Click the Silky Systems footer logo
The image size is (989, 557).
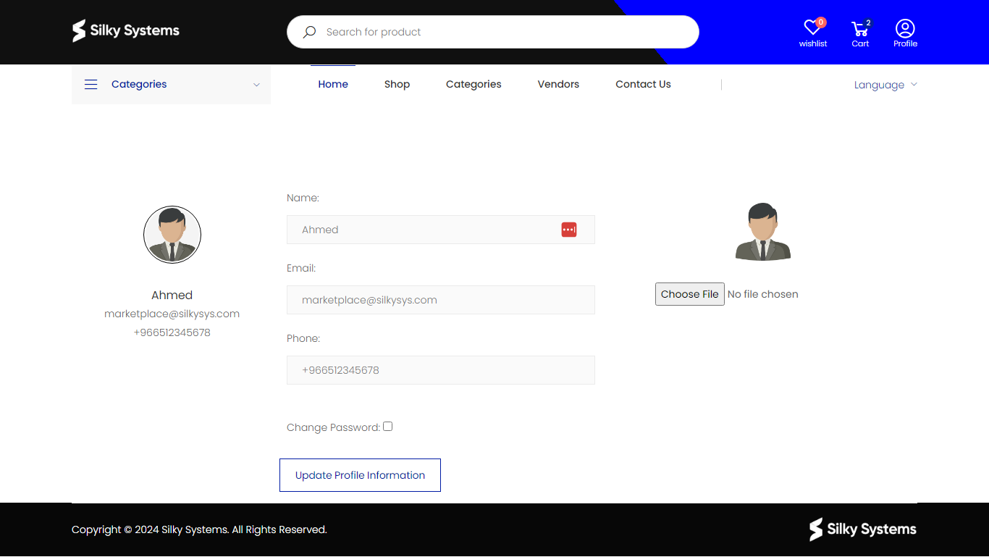pos(862,529)
